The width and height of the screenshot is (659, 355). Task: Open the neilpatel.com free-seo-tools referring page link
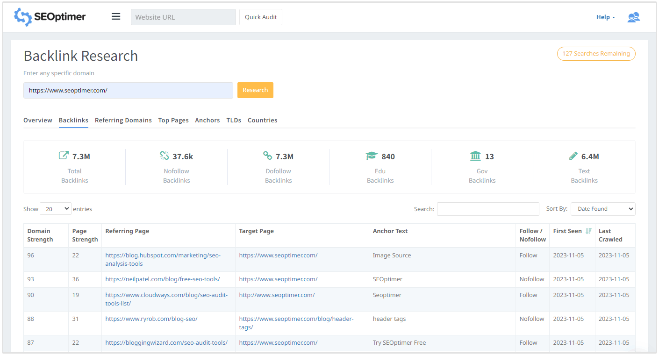tap(162, 278)
